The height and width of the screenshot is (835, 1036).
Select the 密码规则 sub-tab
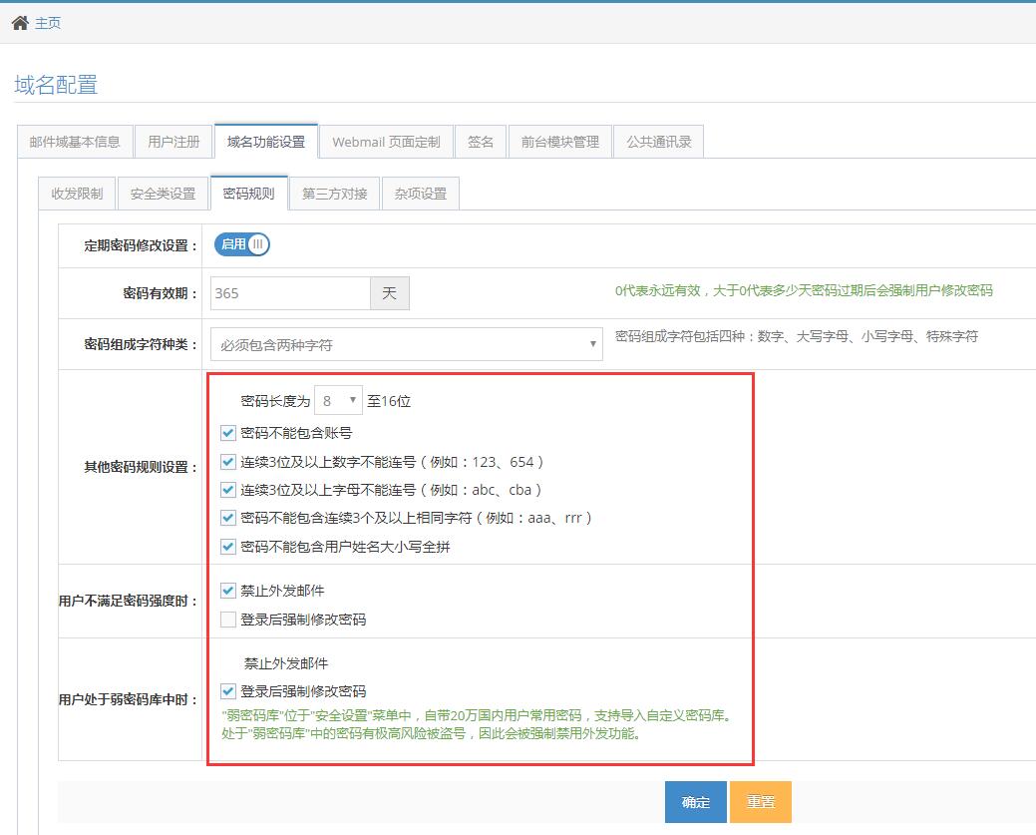[249, 194]
